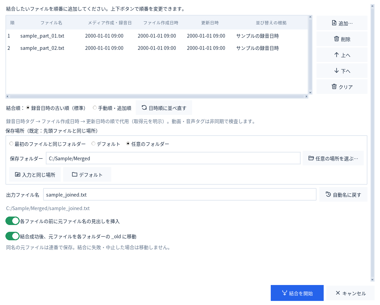Screen dimensions: 380x305
Task: Click the 追加… add file button
Action: pos(342,23)
